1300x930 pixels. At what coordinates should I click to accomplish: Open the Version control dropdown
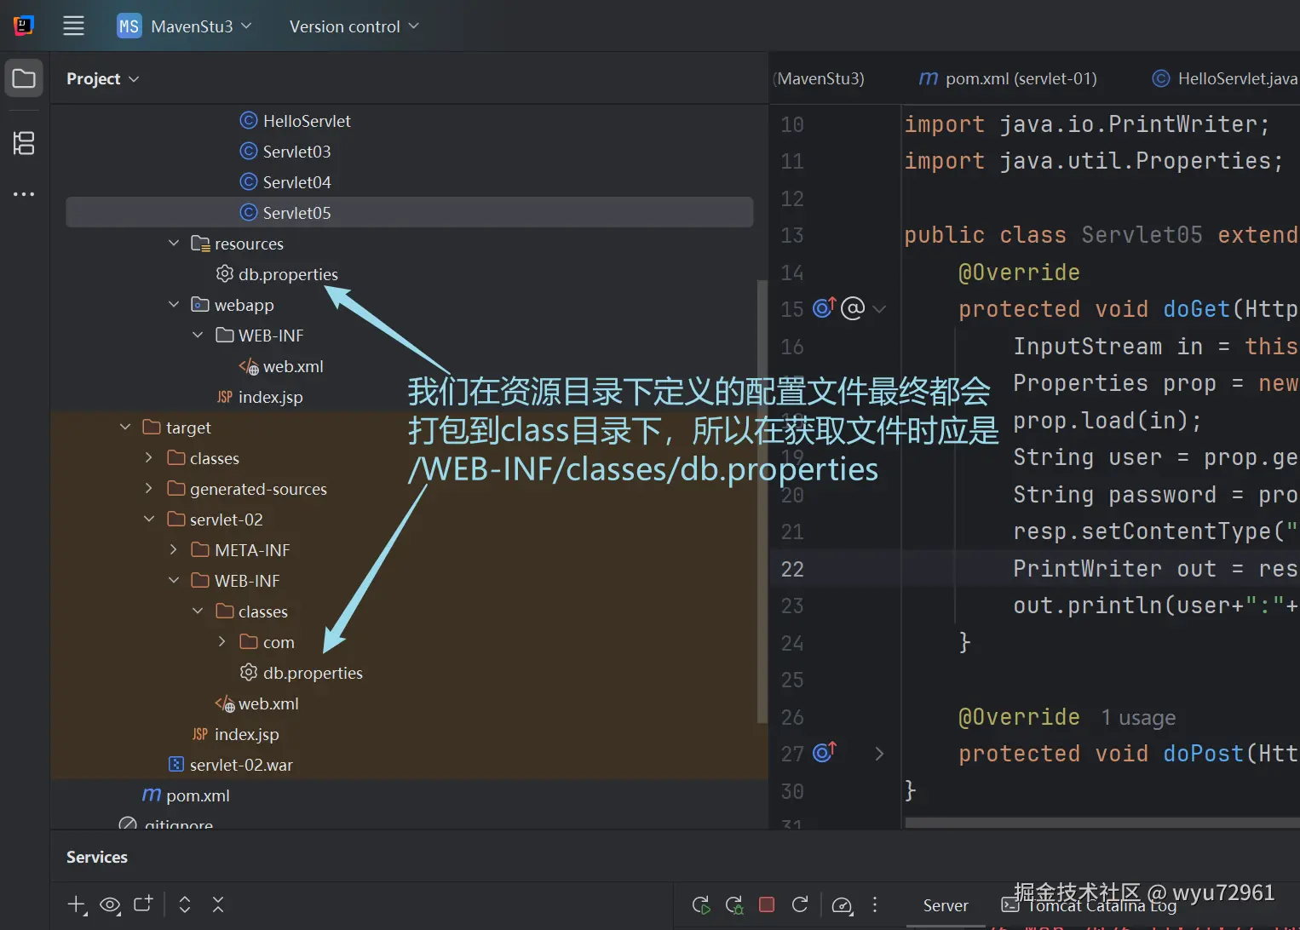tap(354, 26)
